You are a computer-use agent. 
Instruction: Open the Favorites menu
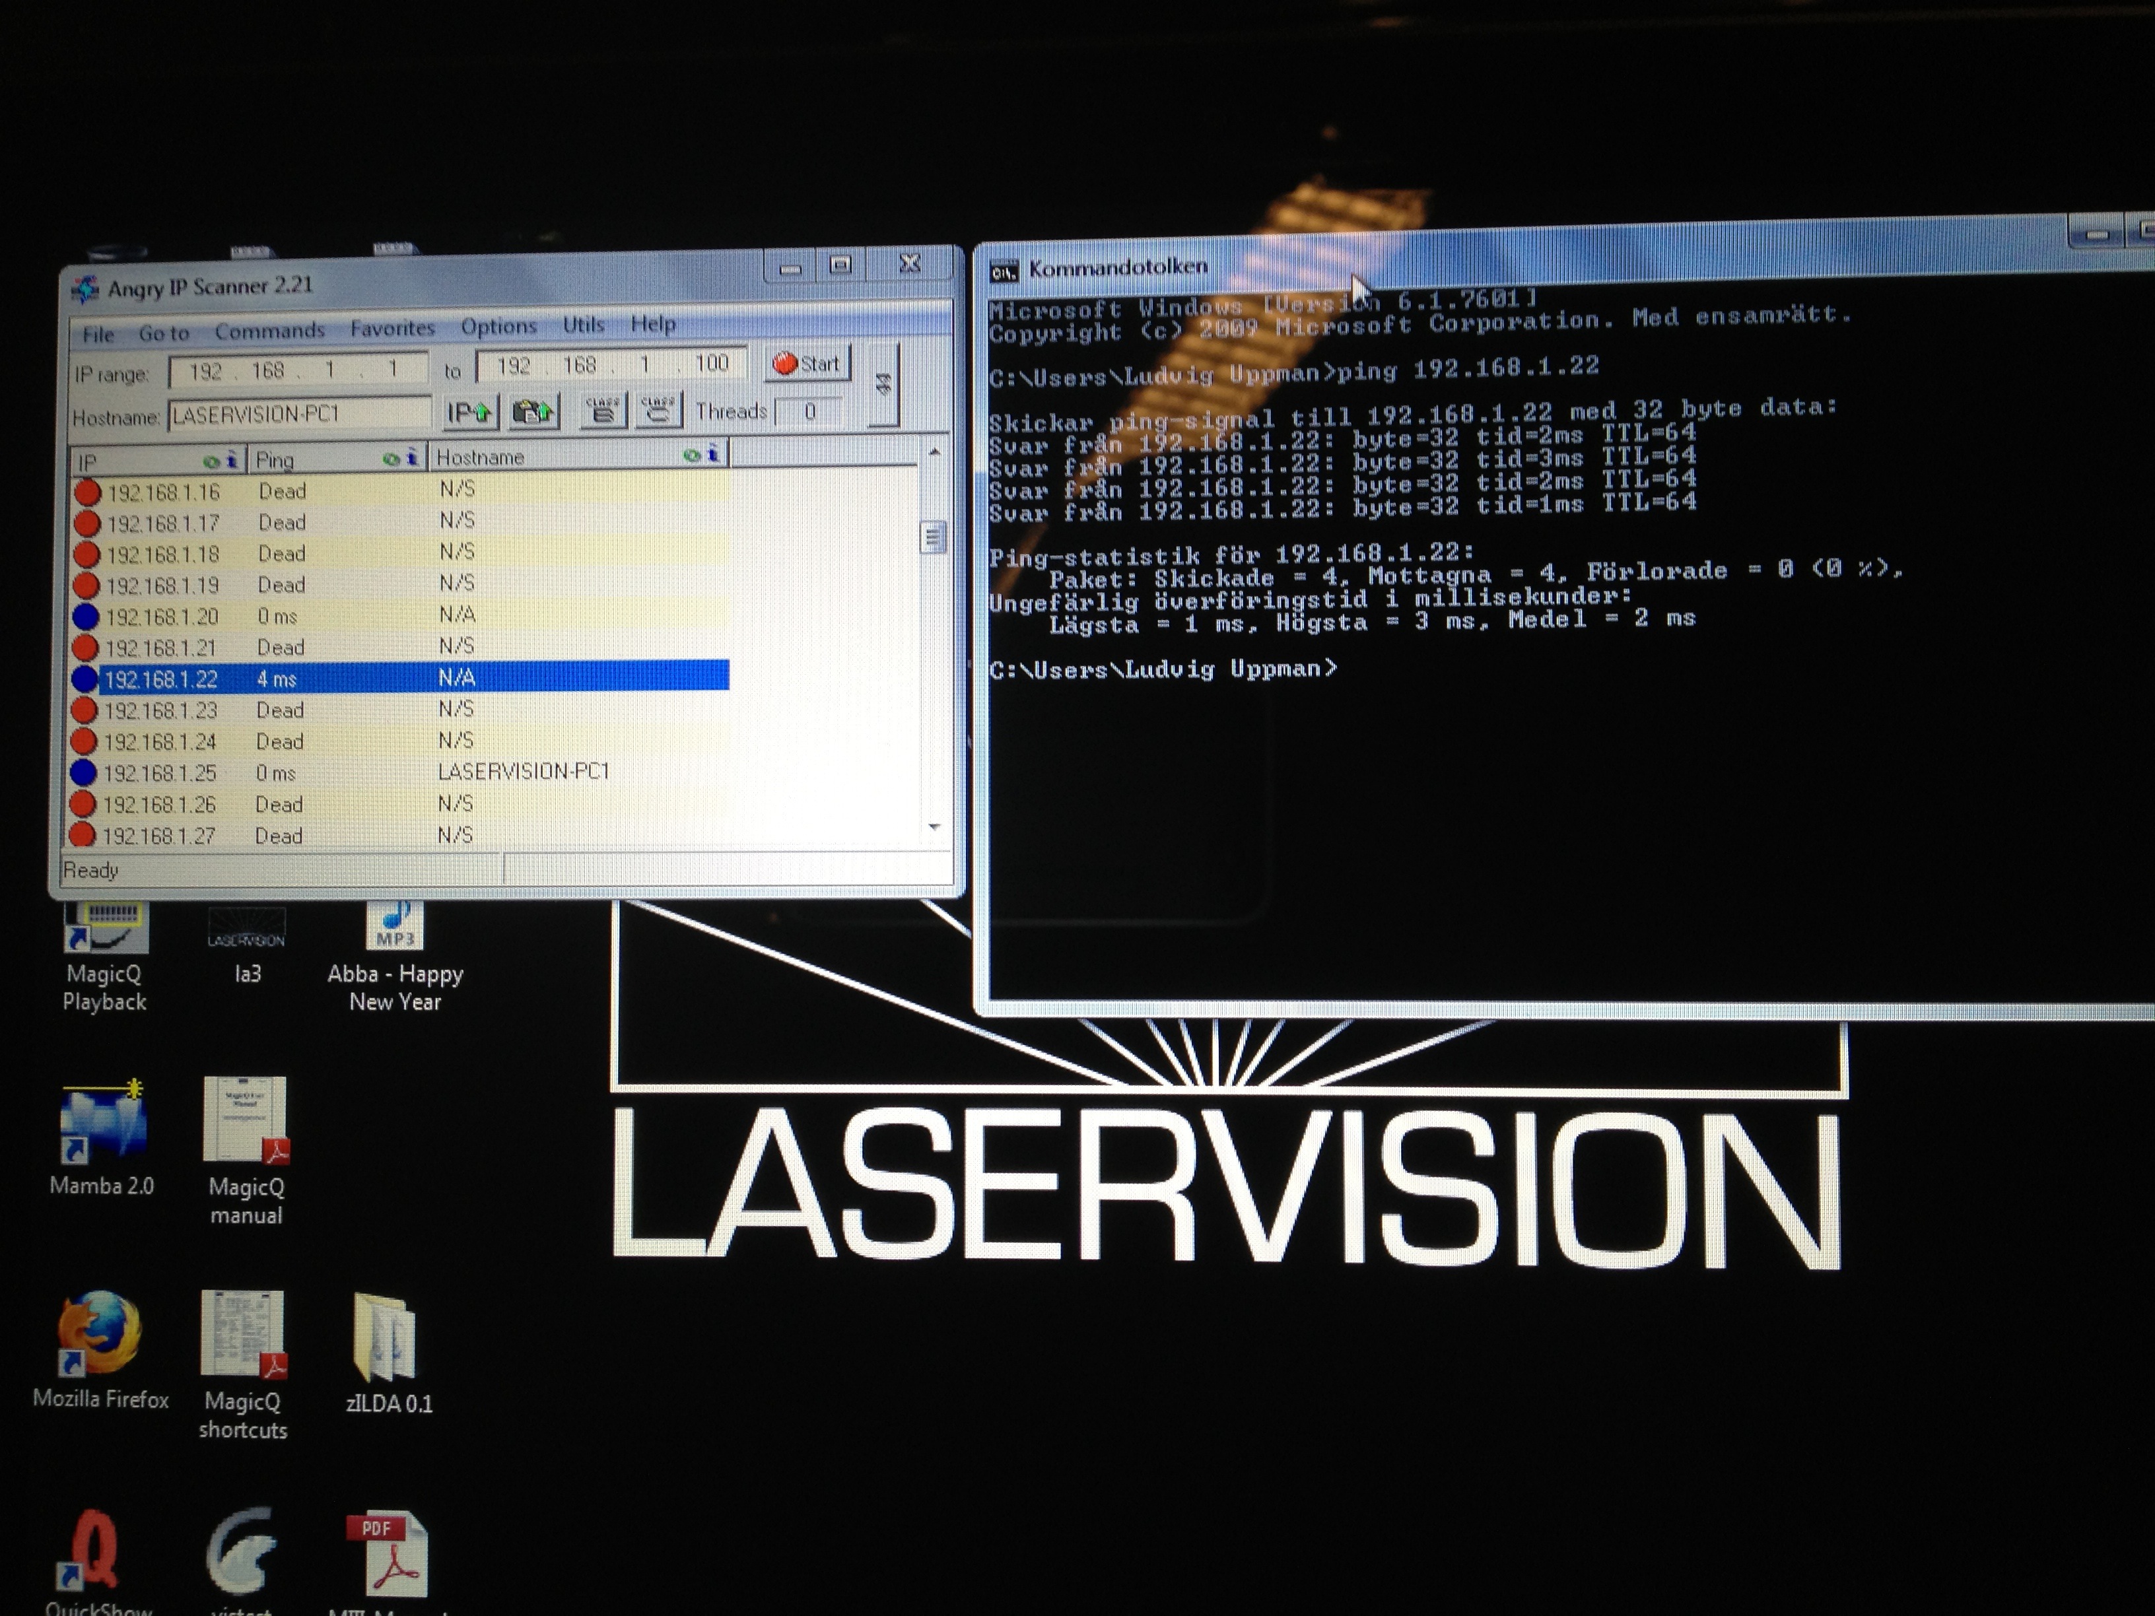click(x=393, y=328)
